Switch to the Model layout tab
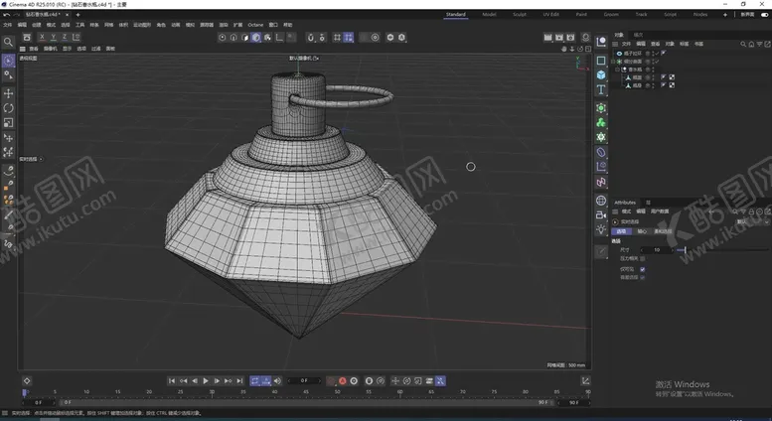 point(489,15)
